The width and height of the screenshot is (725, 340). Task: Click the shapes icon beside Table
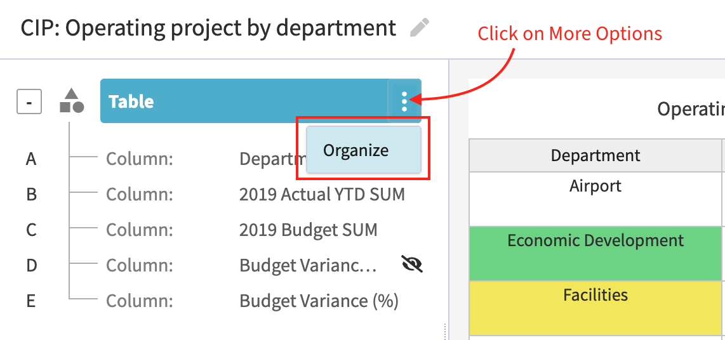point(72,100)
